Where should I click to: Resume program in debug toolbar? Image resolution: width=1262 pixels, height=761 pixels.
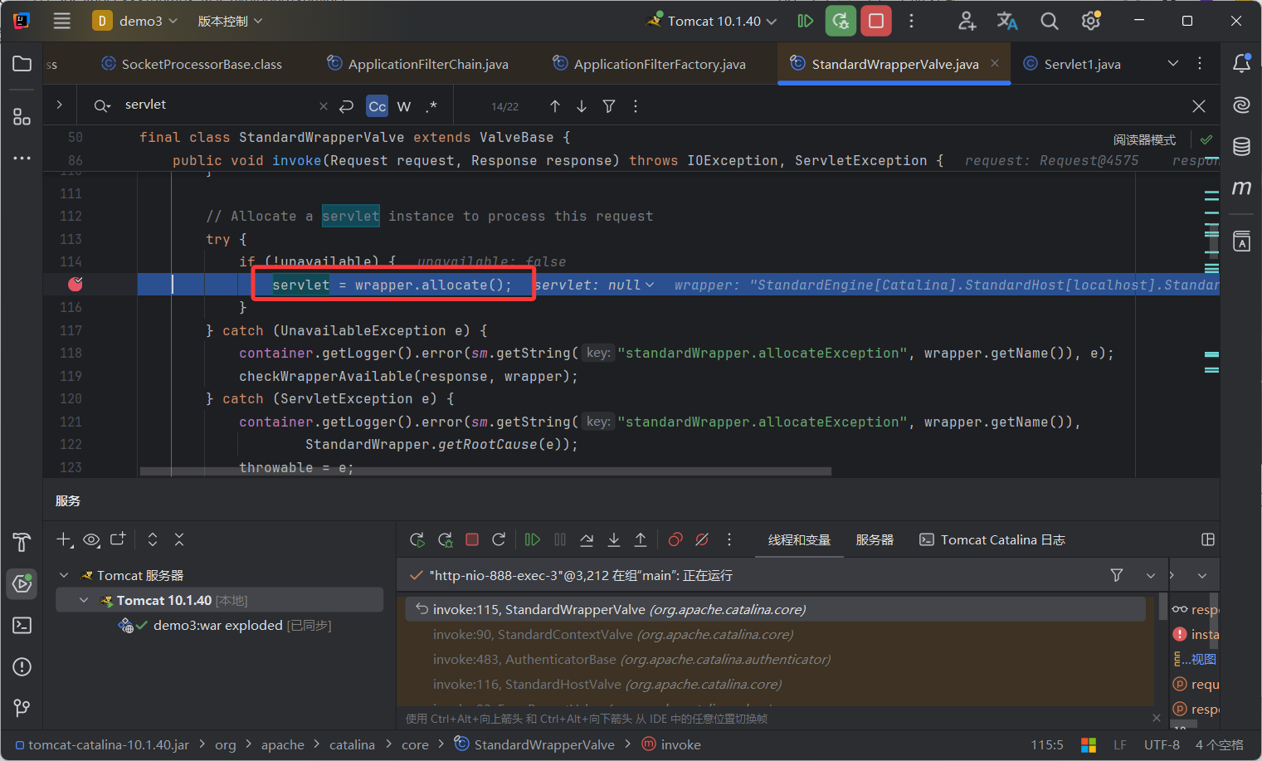point(533,540)
